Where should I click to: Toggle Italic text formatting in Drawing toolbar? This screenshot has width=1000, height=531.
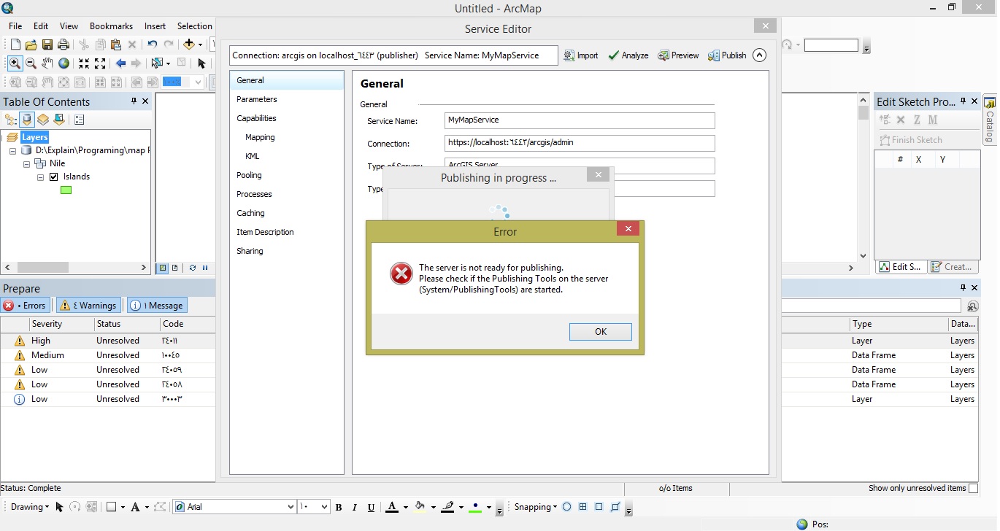(x=355, y=508)
